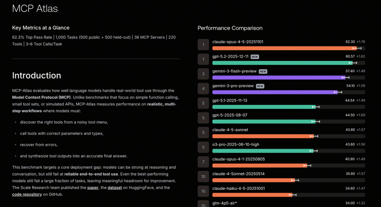Click the 62.30 score for claude-opus-4-5
Screen dimensions: 381x207
350,42
